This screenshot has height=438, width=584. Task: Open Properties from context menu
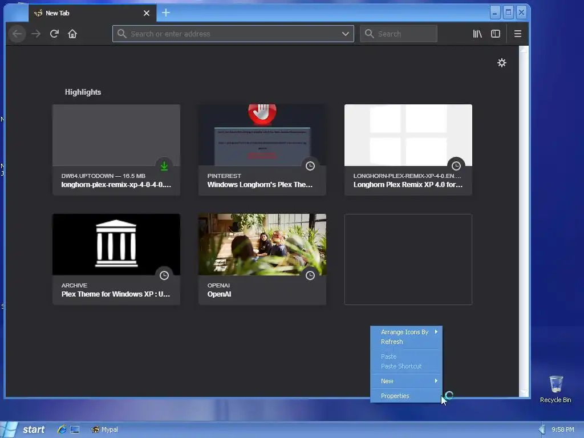coord(406,396)
